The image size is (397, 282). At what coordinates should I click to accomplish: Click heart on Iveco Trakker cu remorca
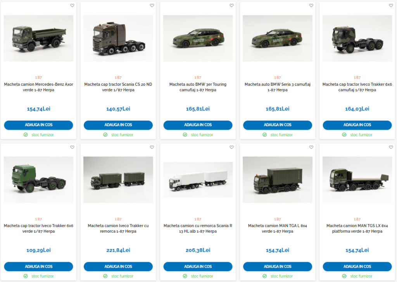(x=152, y=147)
